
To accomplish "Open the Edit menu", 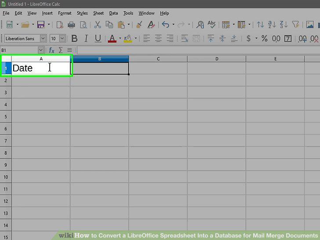I will point(18,13).
